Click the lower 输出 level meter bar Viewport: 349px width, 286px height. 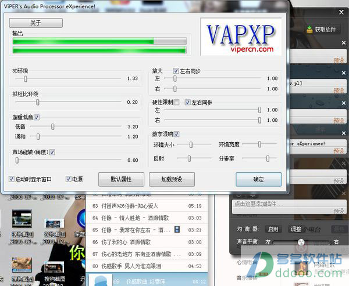[x=99, y=50]
